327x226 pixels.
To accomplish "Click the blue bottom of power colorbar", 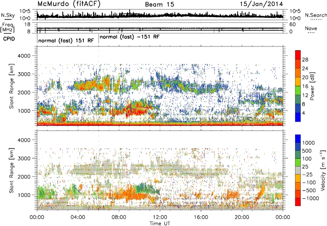I will pyautogui.click(x=298, y=117).
